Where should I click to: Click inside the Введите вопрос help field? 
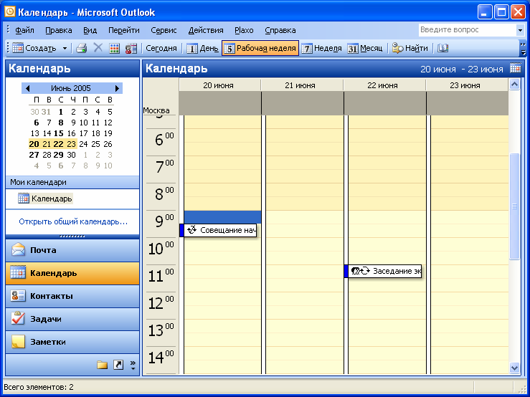click(467, 30)
